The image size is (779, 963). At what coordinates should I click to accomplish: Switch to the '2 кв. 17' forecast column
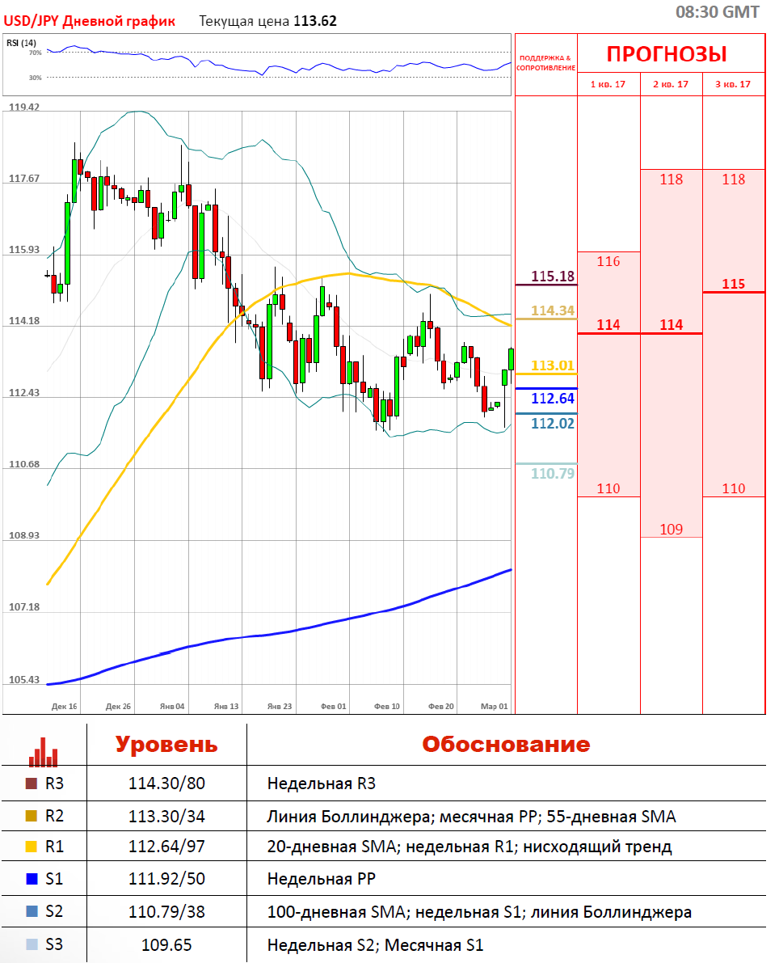point(672,84)
